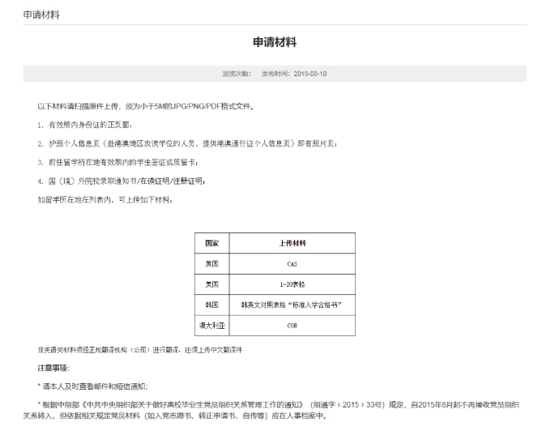Click the 上传材料 table column header
The image size is (555, 431).
[292, 243]
